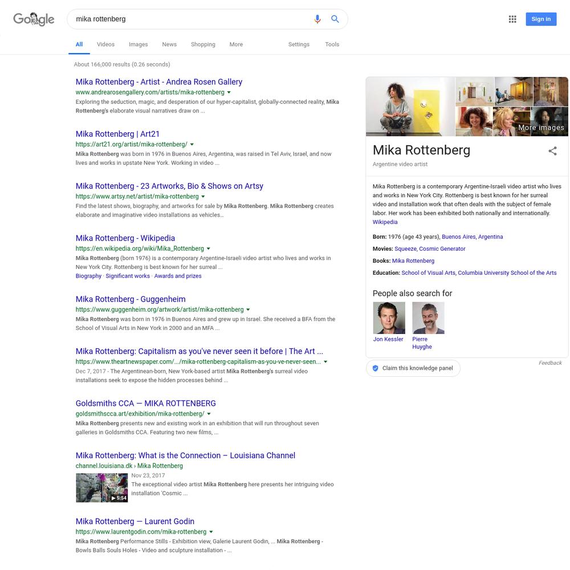Open the Goldsmiths CCA result

click(x=145, y=403)
